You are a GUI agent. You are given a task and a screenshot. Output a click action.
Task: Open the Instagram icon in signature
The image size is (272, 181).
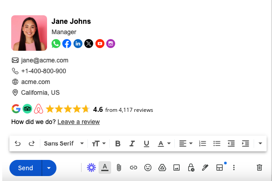(x=111, y=44)
